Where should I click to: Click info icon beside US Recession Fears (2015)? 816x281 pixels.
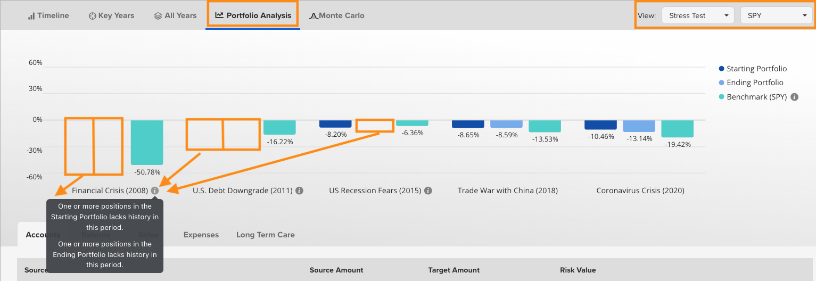[x=428, y=191]
